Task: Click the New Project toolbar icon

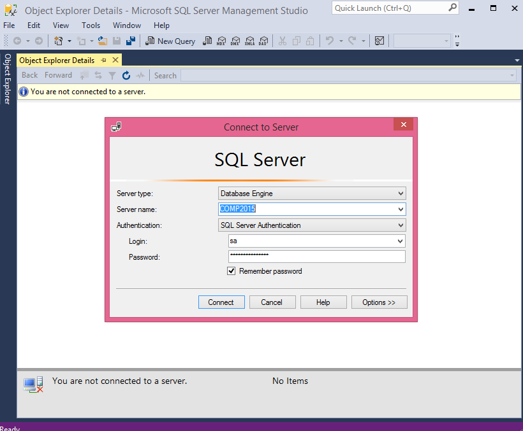Action: [59, 41]
